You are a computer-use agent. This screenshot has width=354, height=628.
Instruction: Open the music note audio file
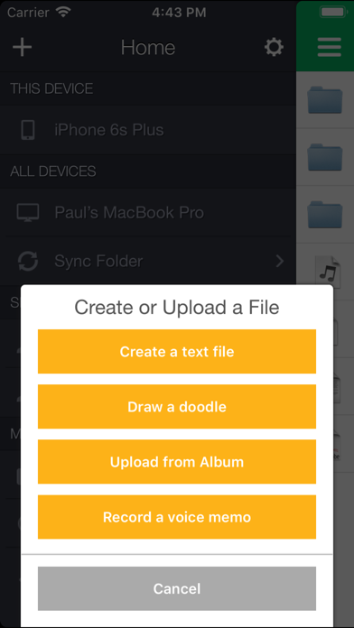coord(328,272)
